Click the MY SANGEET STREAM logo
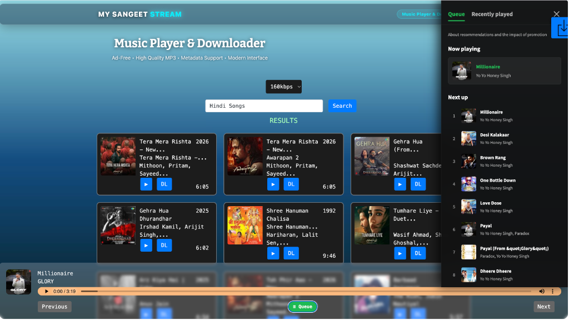 point(139,14)
